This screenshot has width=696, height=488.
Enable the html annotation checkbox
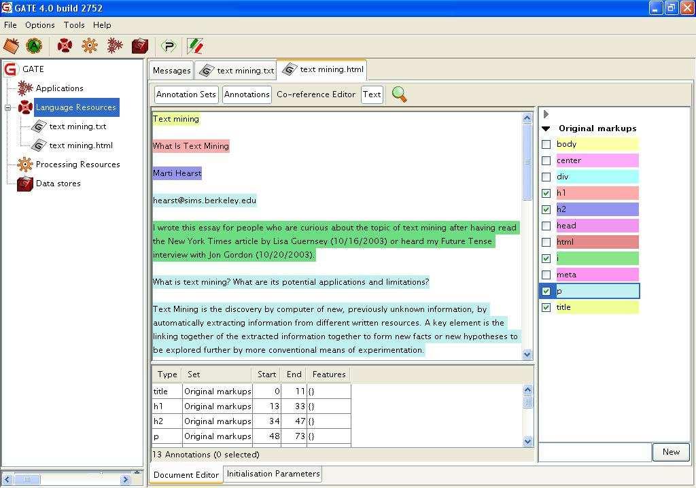546,242
